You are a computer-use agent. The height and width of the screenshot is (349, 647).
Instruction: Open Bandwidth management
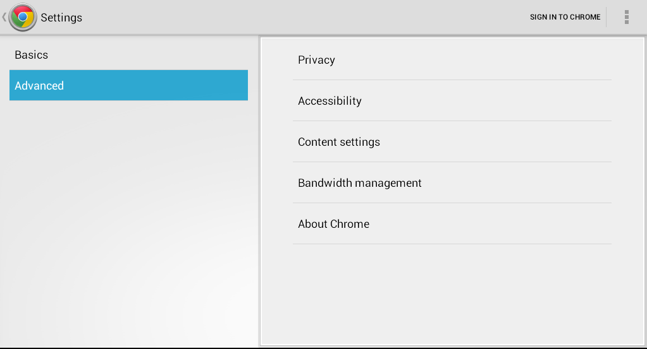[x=452, y=183]
